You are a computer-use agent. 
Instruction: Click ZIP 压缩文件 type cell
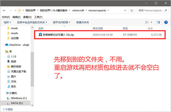130,35
